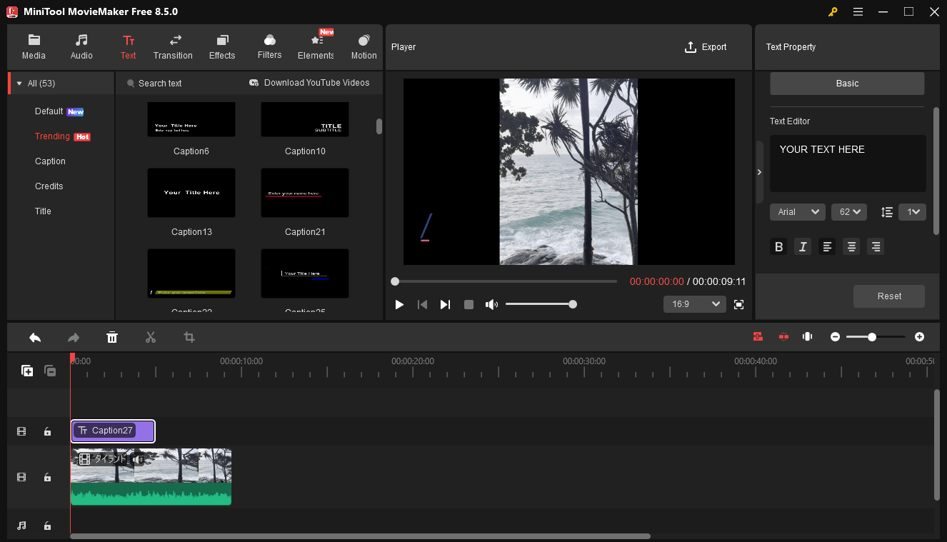Switch to the Audio library
The width and height of the screenshot is (947, 542).
coord(81,46)
